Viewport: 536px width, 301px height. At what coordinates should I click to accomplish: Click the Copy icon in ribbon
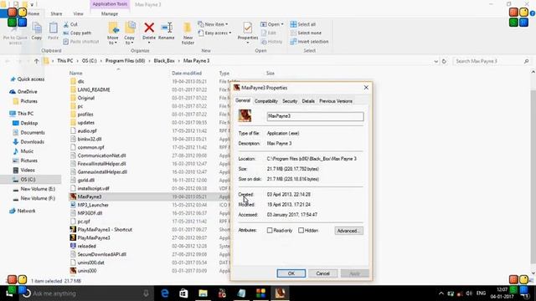[37, 28]
